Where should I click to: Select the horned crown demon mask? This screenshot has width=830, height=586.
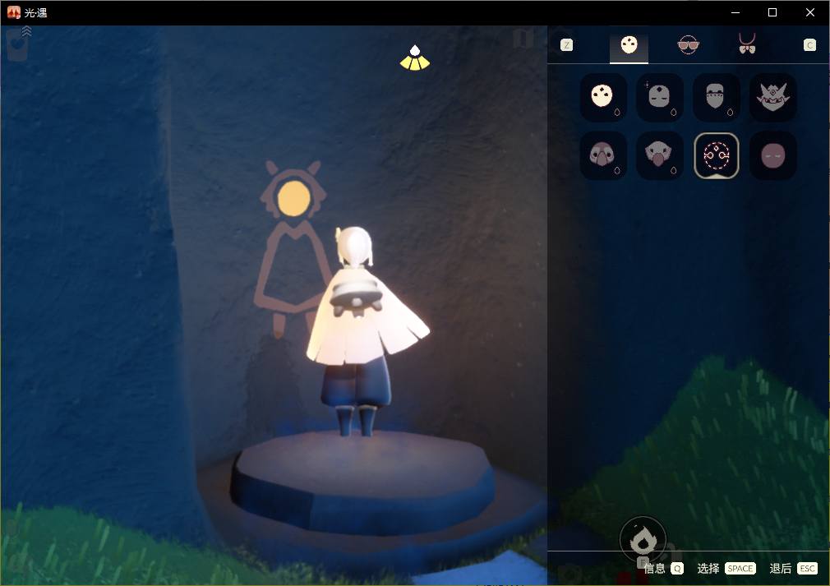(x=772, y=98)
